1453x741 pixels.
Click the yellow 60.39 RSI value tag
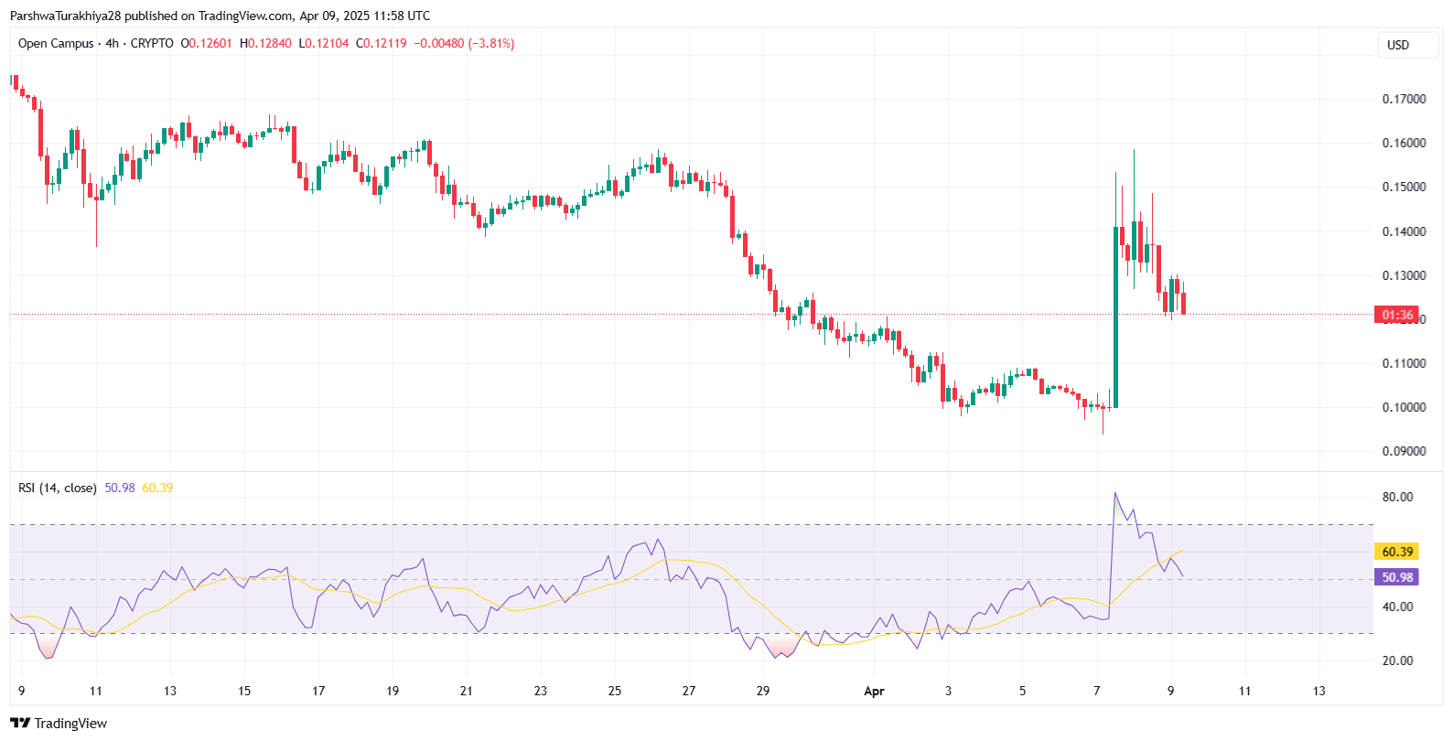tap(1397, 552)
